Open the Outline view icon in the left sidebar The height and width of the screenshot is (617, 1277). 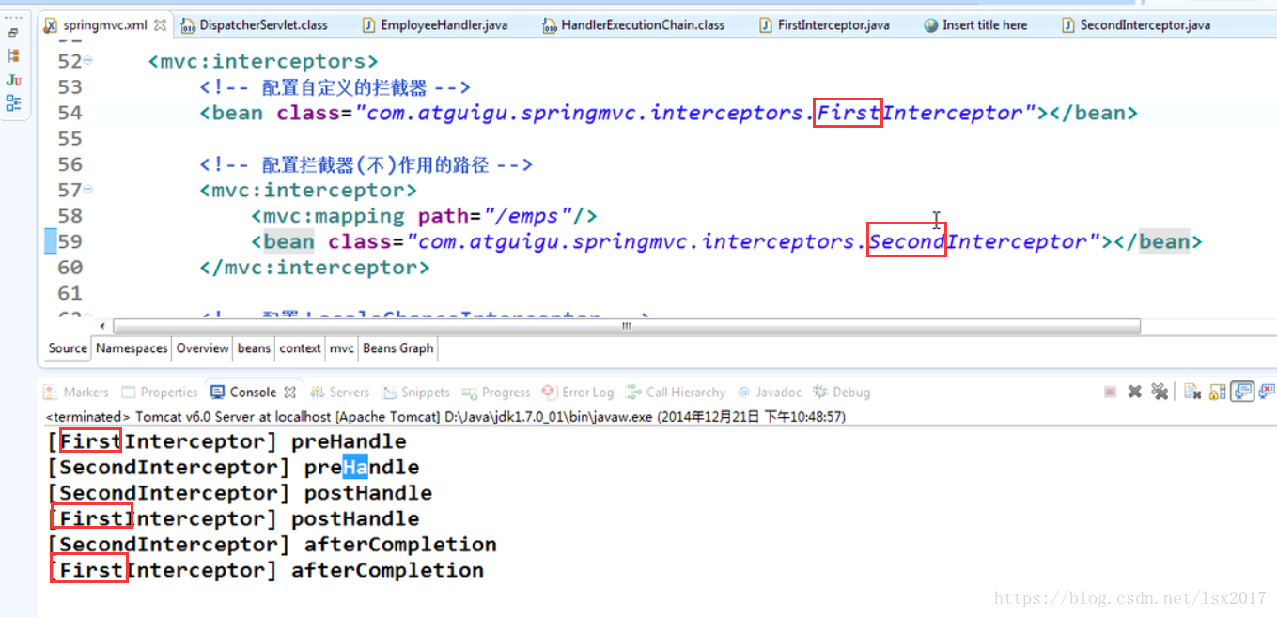13,102
